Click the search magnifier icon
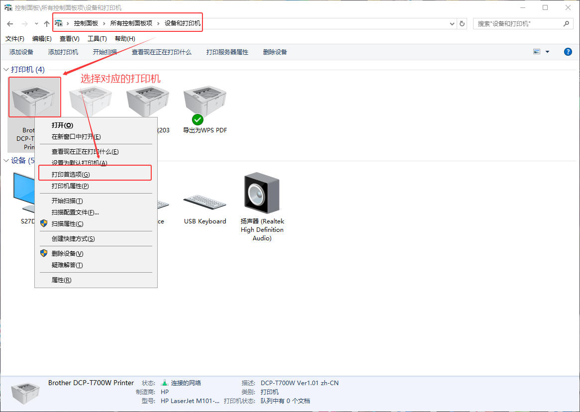This screenshot has width=580, height=412. 566,23
